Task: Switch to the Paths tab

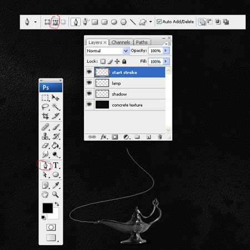Action: (142, 42)
